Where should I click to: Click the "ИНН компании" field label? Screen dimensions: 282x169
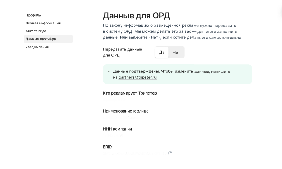pos(117,129)
